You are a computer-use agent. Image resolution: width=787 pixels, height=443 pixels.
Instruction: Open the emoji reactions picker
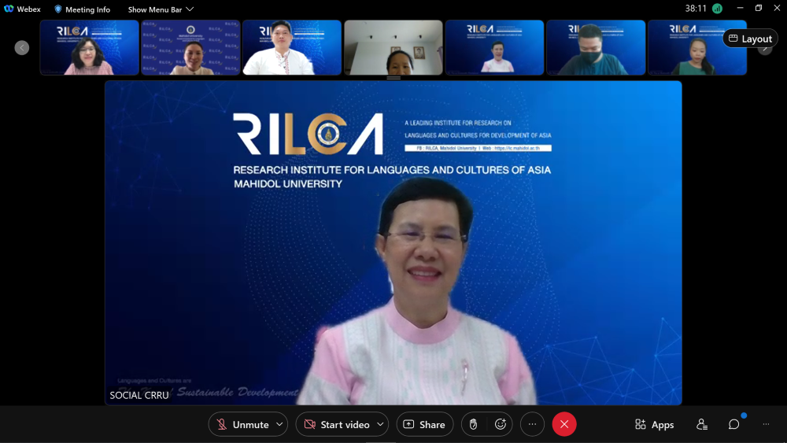coord(501,424)
